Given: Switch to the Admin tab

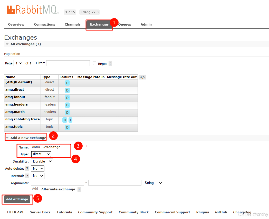Looking at the screenshot, I should [146, 25].
